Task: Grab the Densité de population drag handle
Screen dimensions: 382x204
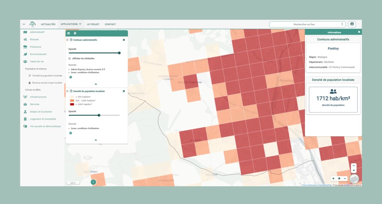Action: [68, 91]
